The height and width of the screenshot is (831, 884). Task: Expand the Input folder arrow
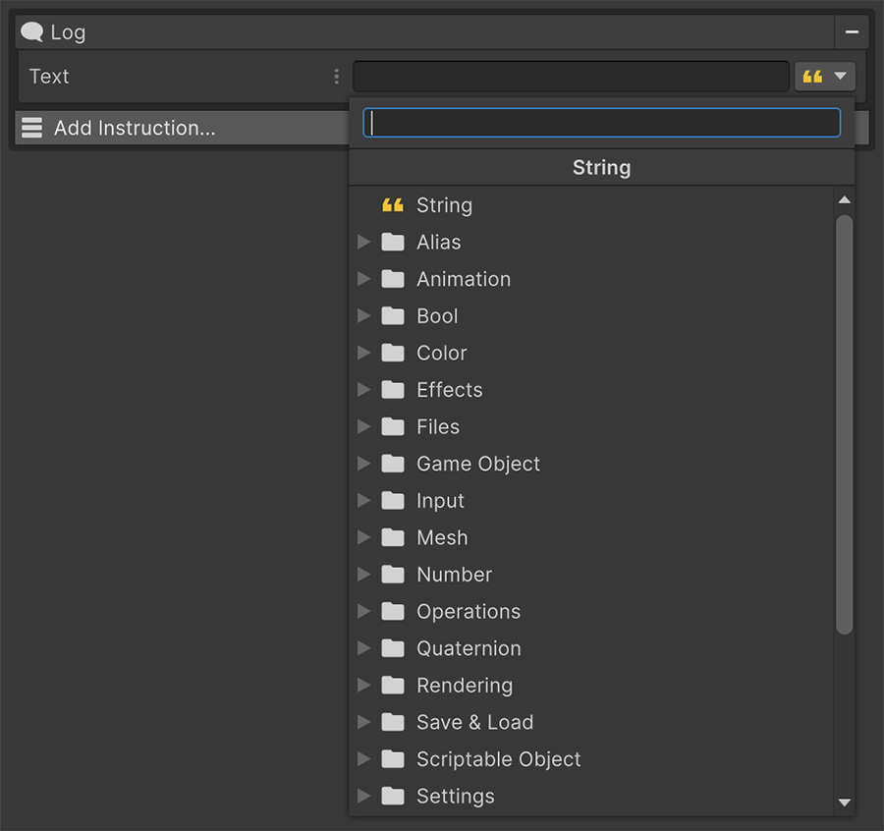pos(364,501)
